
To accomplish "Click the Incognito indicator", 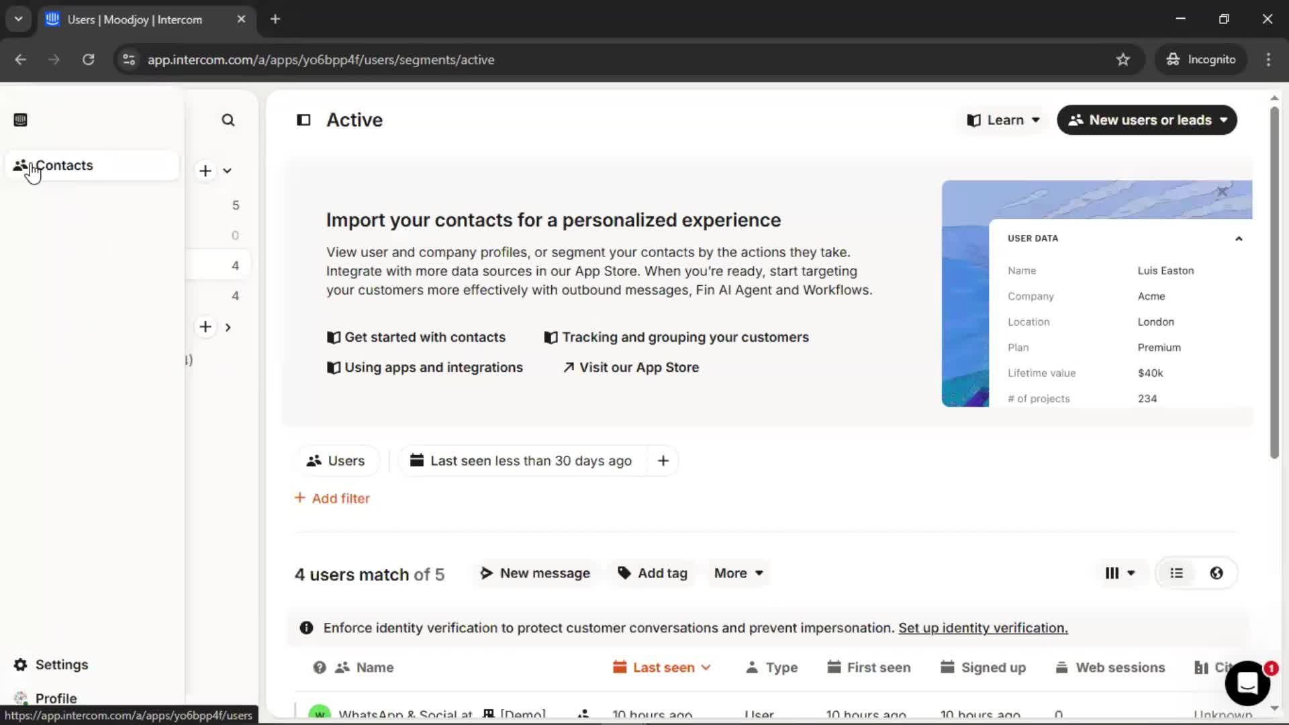I will [1200, 60].
